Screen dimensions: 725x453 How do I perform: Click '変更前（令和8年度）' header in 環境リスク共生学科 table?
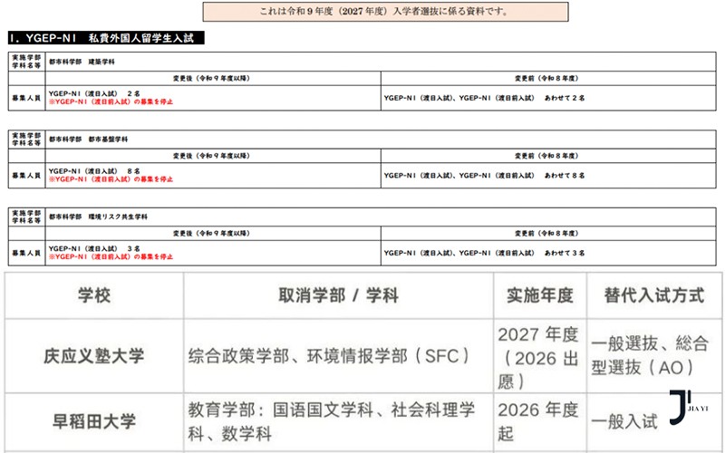tap(546, 234)
